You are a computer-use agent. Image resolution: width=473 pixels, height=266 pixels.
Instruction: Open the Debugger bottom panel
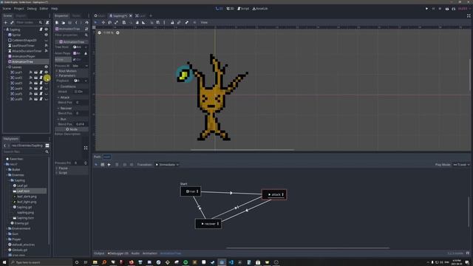(x=118, y=253)
